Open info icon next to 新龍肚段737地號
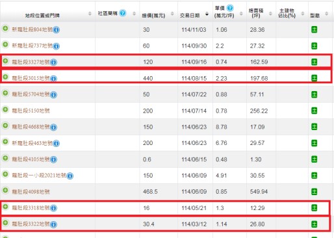 pos(57,46)
